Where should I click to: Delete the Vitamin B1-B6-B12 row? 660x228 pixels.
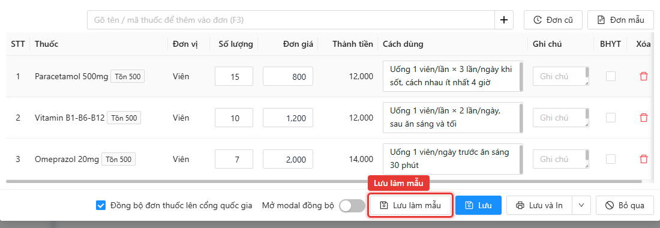click(x=643, y=118)
